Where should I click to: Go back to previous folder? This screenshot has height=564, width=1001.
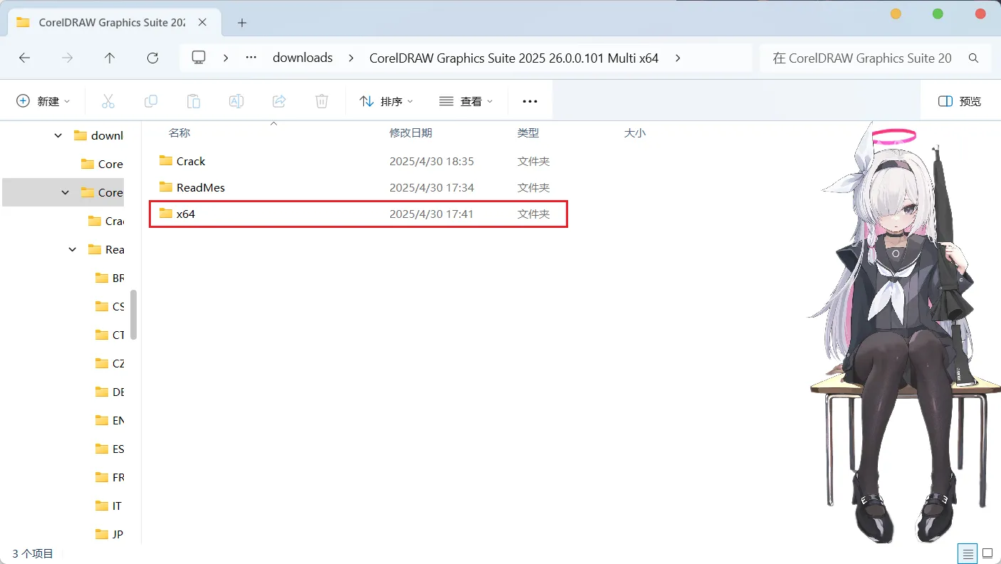[25, 58]
